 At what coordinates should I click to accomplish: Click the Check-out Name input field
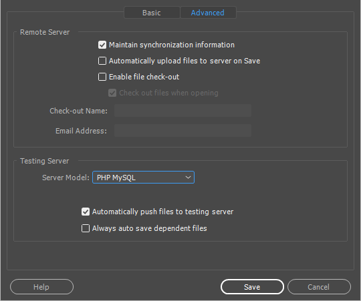click(x=183, y=111)
